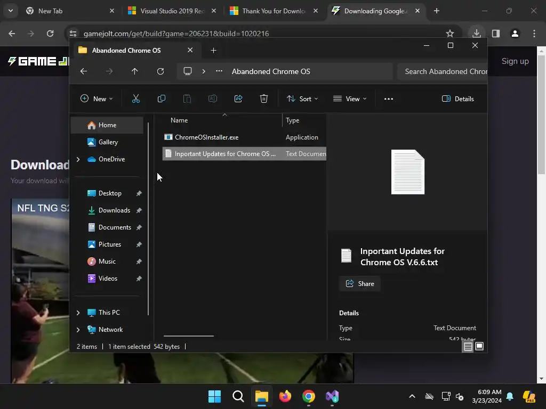Click the taskbar clock showing 6:09 AM
Image resolution: width=546 pixels, height=409 pixels.
(487, 396)
